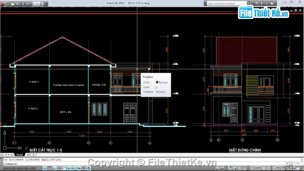Image resolution: width=304 pixels, height=171 pixels.
Task: Click the coordinates readout in status bar
Action: click(x=19, y=168)
